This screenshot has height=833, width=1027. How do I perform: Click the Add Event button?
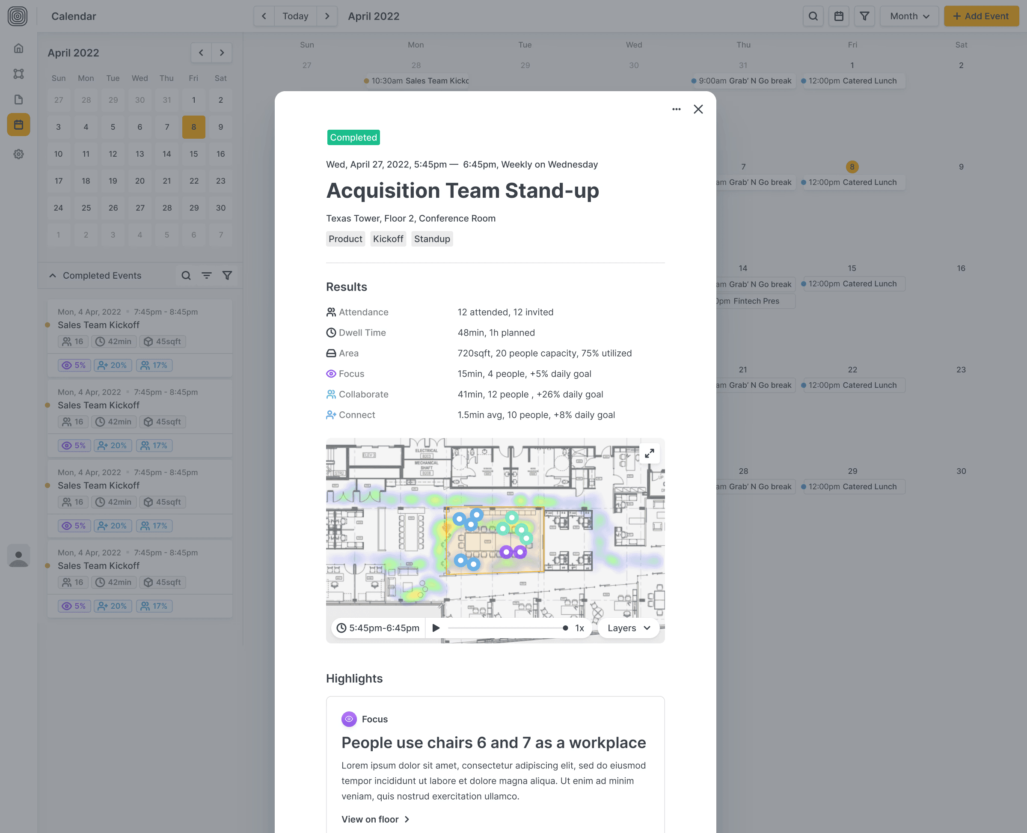pyautogui.click(x=981, y=16)
